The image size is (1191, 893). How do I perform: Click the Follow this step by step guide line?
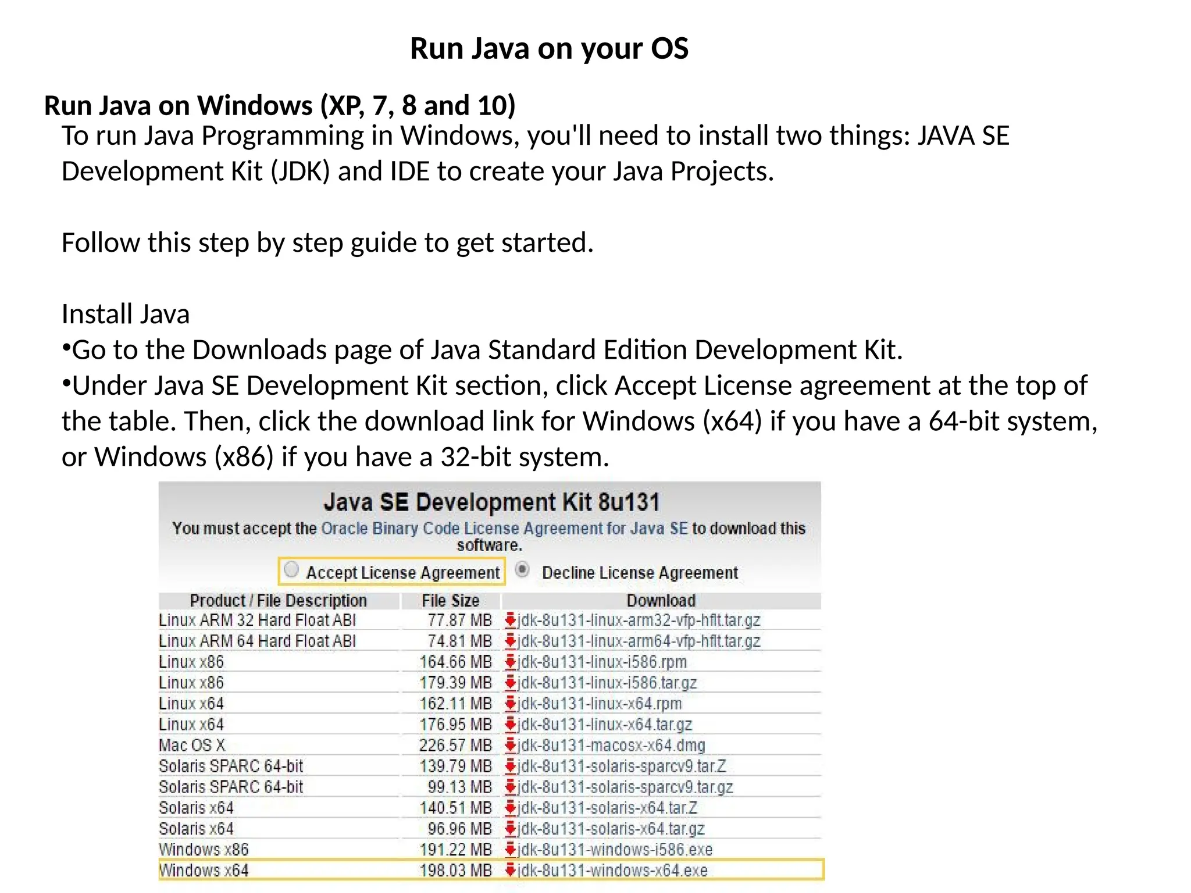tap(327, 243)
